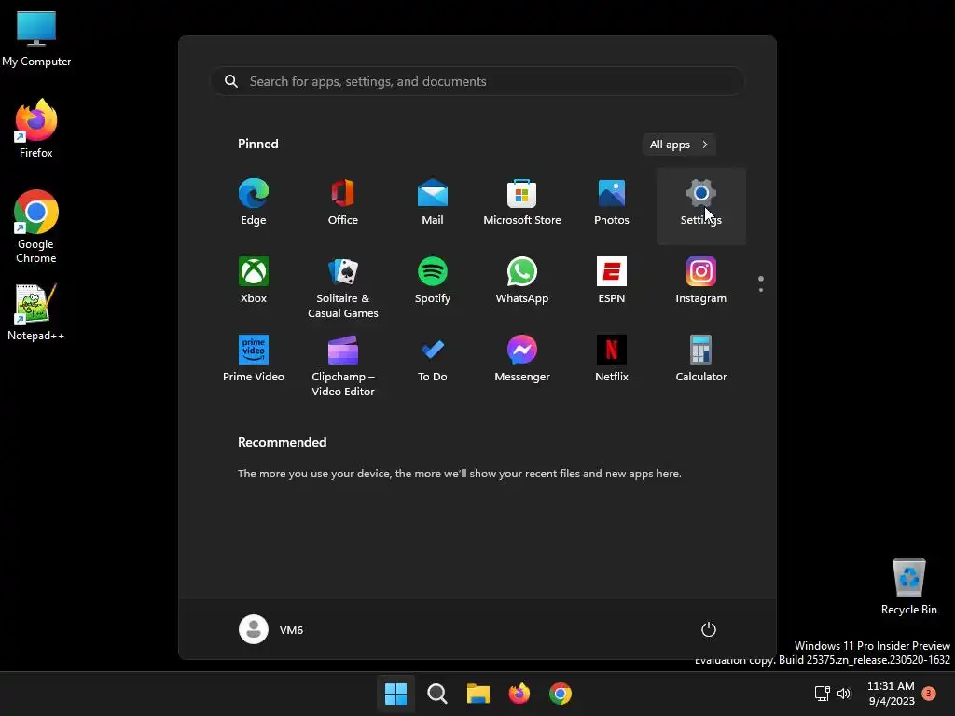
Task: Click the Windows Start button on taskbar
Action: click(395, 694)
